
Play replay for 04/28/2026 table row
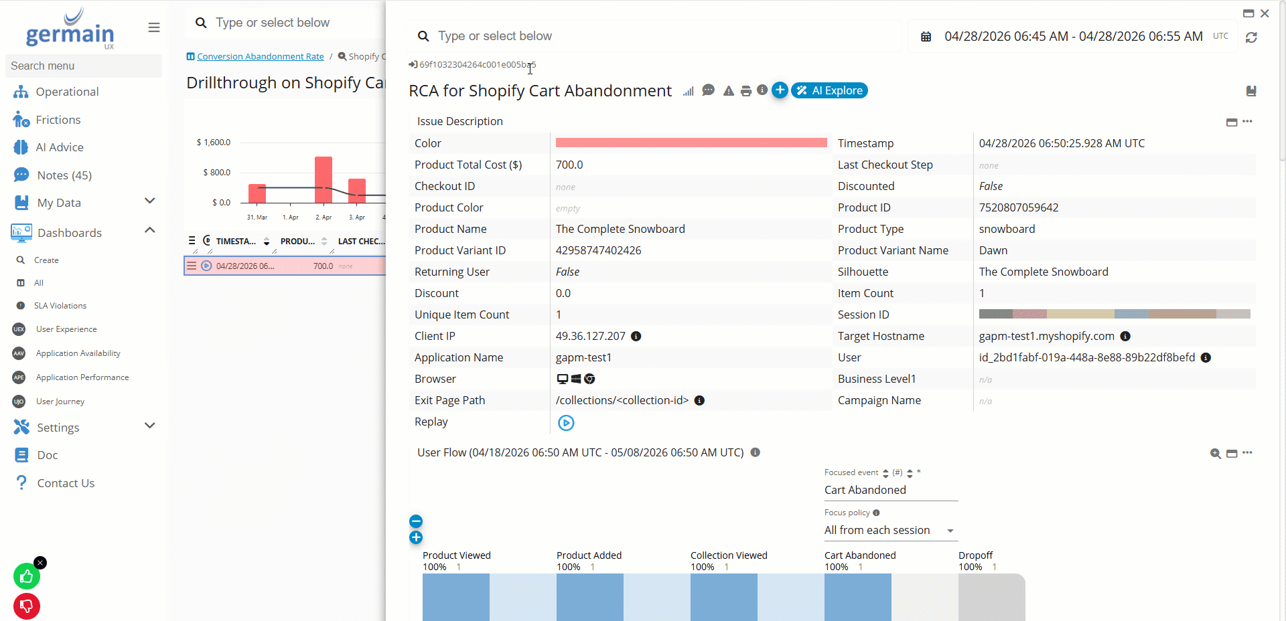206,266
